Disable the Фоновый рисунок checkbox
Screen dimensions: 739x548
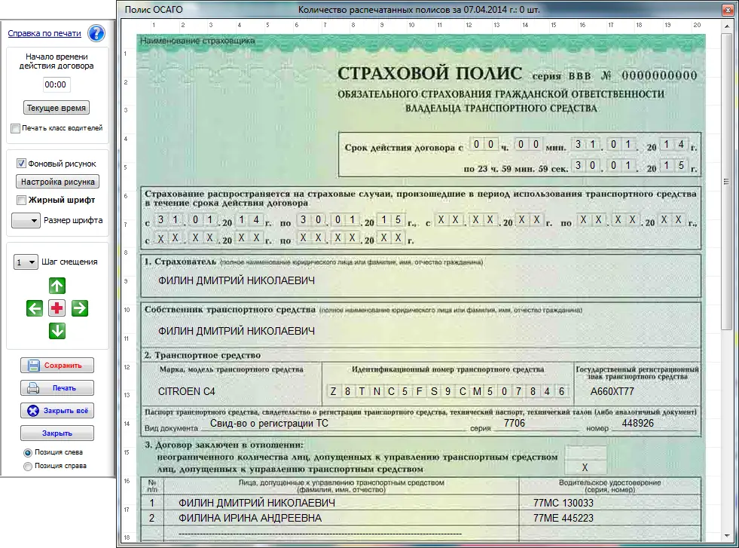pyautogui.click(x=21, y=162)
